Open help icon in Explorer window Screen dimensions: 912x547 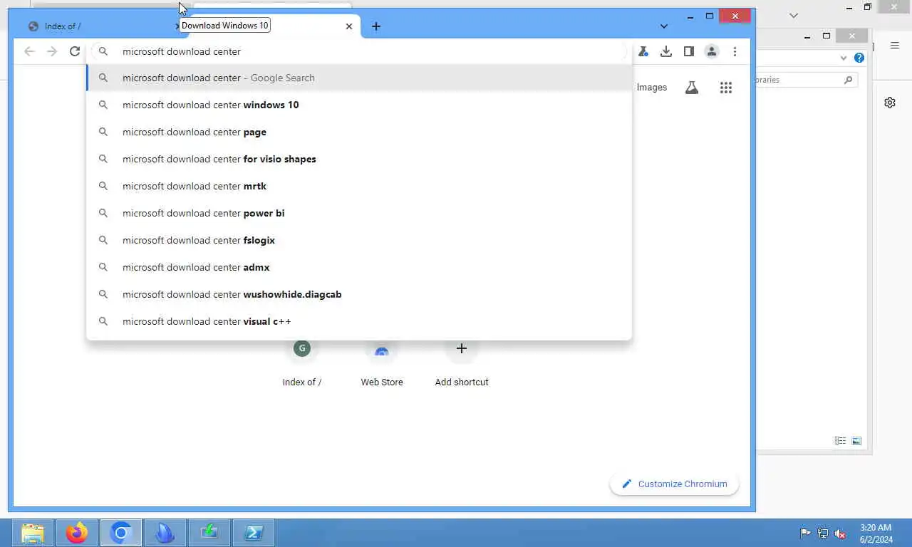[859, 58]
